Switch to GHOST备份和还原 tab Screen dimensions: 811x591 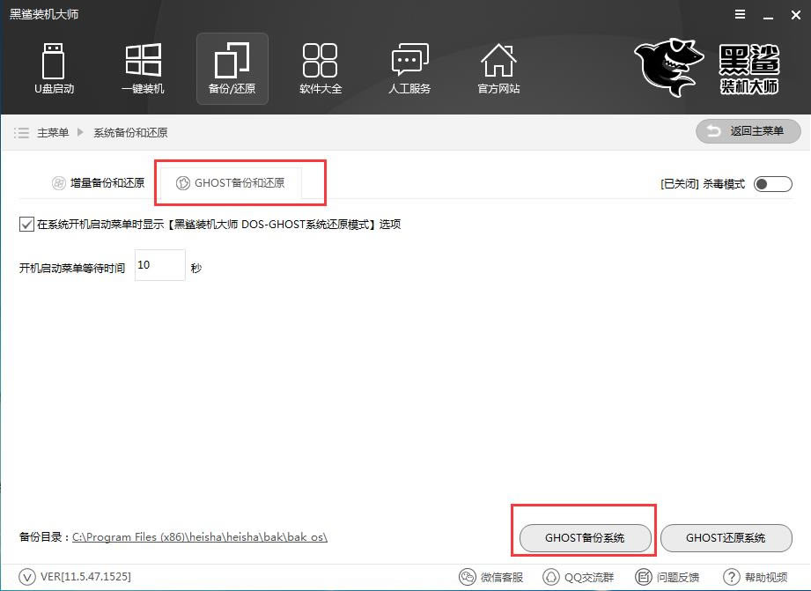pyautogui.click(x=231, y=182)
